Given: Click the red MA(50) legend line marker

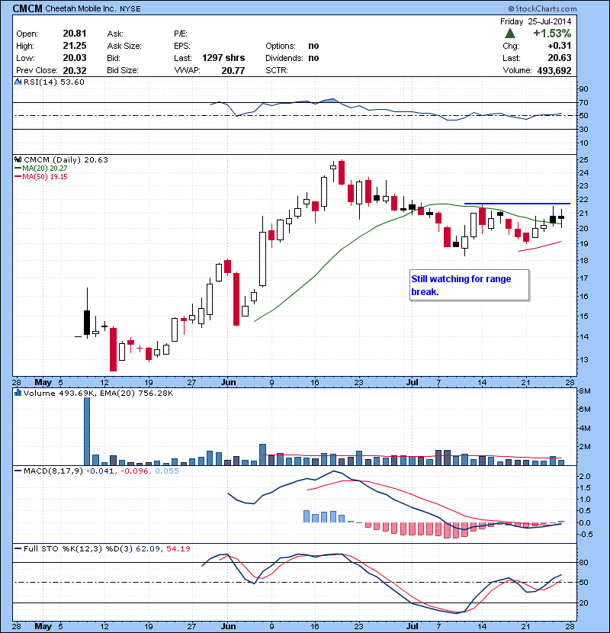Looking at the screenshot, I should point(18,177).
